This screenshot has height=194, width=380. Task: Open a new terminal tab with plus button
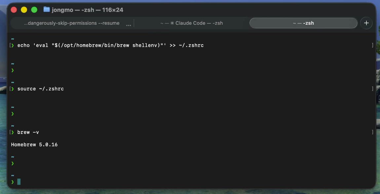point(366,23)
